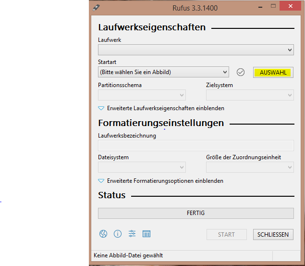The image size is (305, 266).
Task: Open the Dateisystem dropdown
Action: coord(142,167)
